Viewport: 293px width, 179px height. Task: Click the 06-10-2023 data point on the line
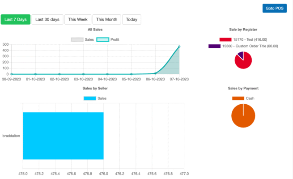click(x=155, y=73)
